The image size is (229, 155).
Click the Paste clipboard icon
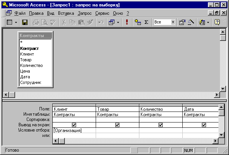81,22
